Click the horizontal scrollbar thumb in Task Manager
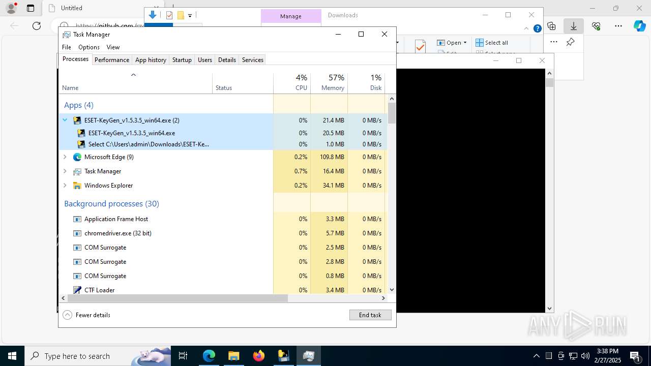This screenshot has width=651, height=366. pos(176,298)
